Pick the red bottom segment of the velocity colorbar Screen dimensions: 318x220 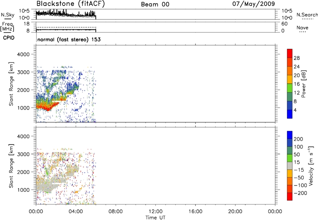(290, 197)
